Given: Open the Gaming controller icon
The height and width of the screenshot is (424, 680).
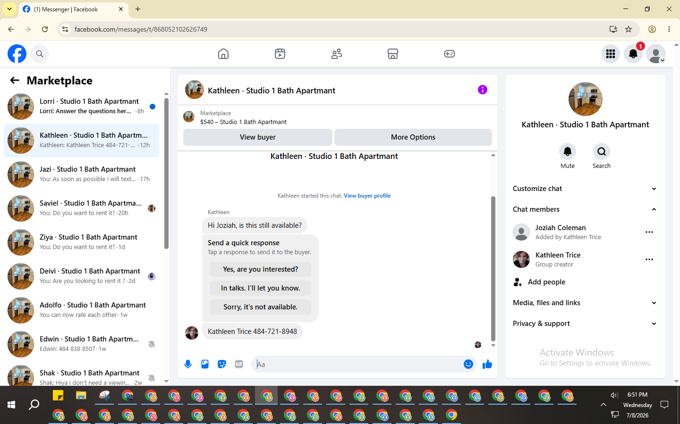Looking at the screenshot, I should pos(450,54).
